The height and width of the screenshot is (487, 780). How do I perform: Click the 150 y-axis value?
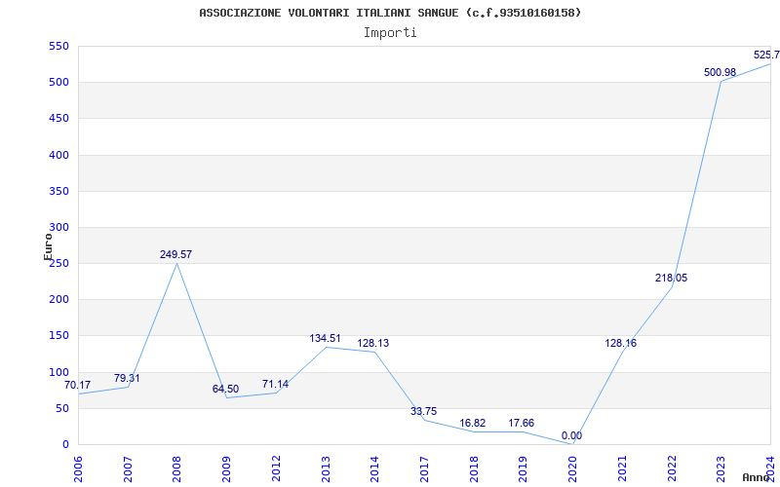point(58,336)
